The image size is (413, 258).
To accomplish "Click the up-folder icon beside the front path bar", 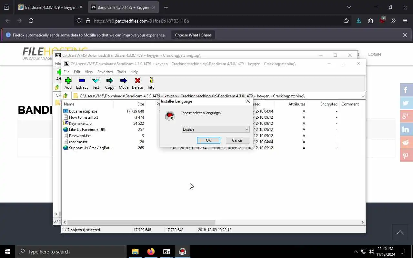I will (65, 96).
